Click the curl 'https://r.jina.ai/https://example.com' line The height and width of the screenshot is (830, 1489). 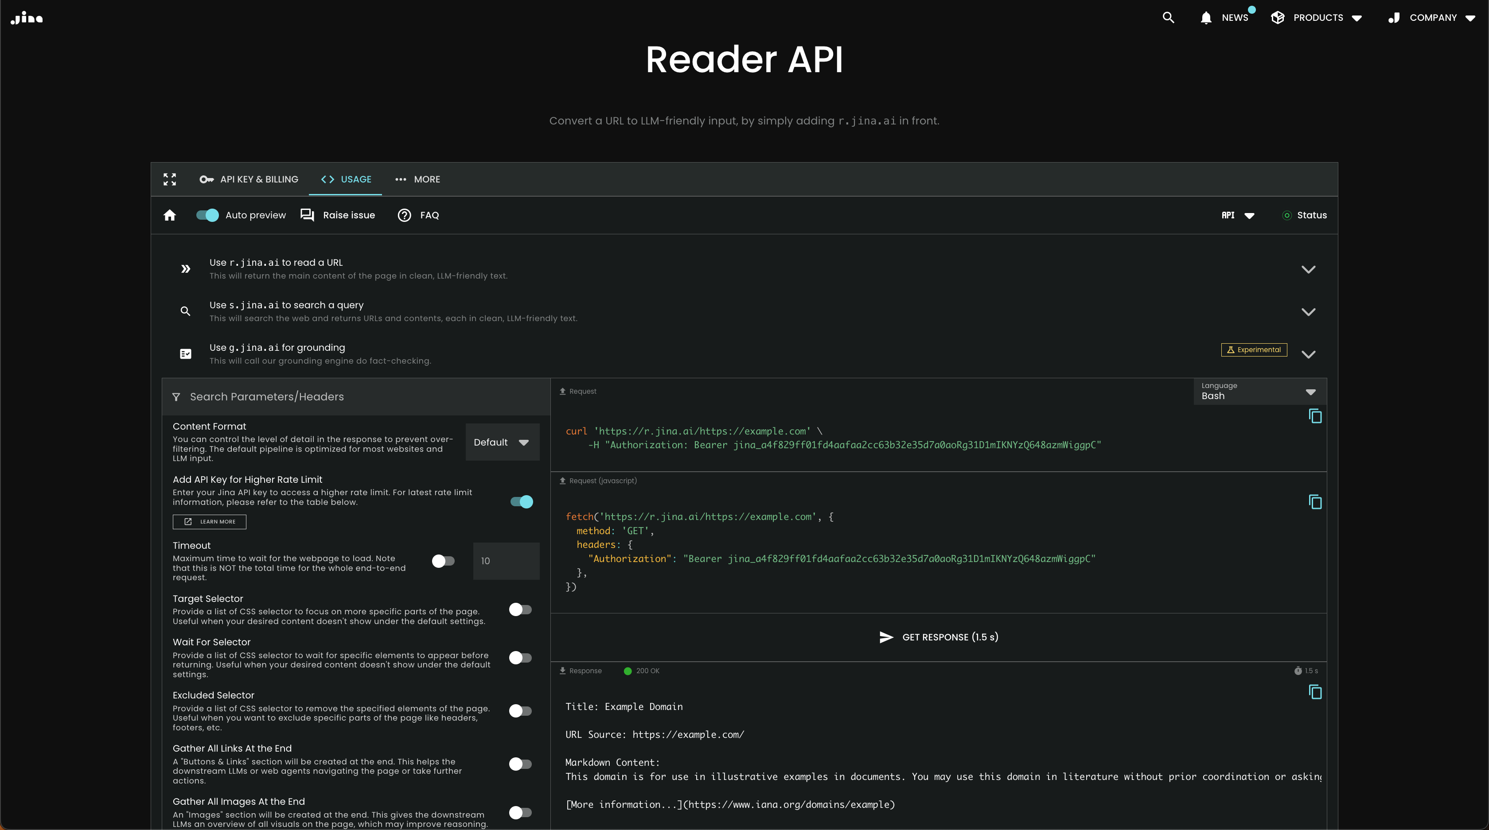click(694, 431)
